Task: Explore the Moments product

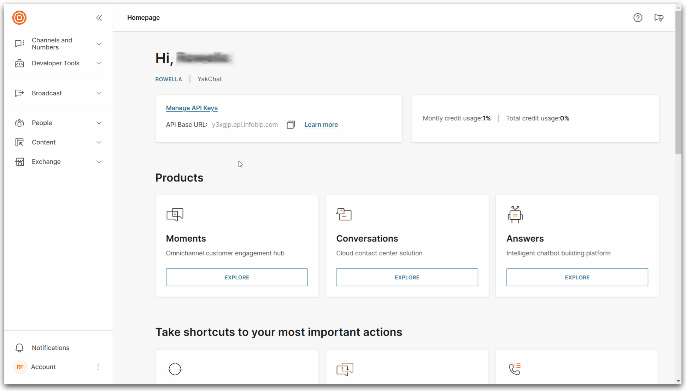Action: click(x=237, y=277)
